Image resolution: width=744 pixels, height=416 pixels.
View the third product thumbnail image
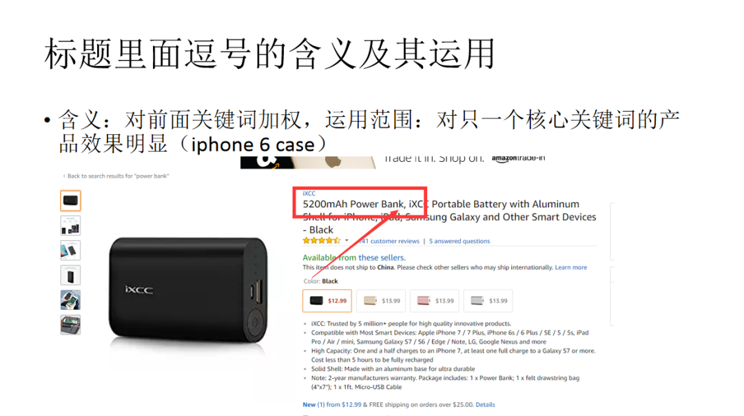pyautogui.click(x=70, y=251)
